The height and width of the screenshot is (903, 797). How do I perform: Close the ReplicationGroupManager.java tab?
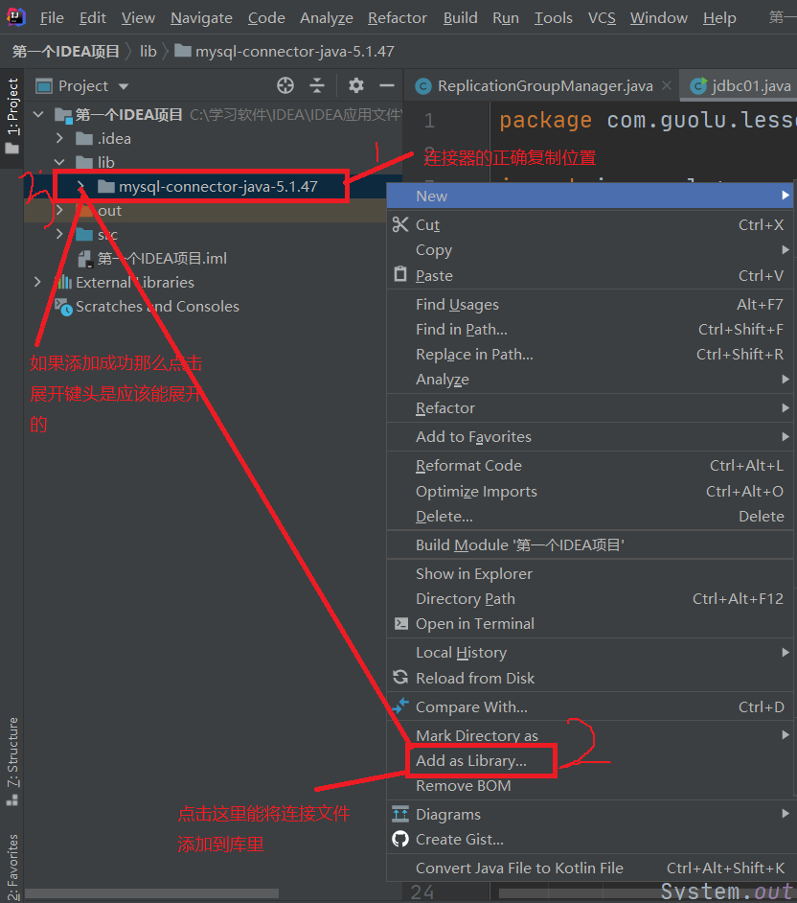tap(667, 86)
